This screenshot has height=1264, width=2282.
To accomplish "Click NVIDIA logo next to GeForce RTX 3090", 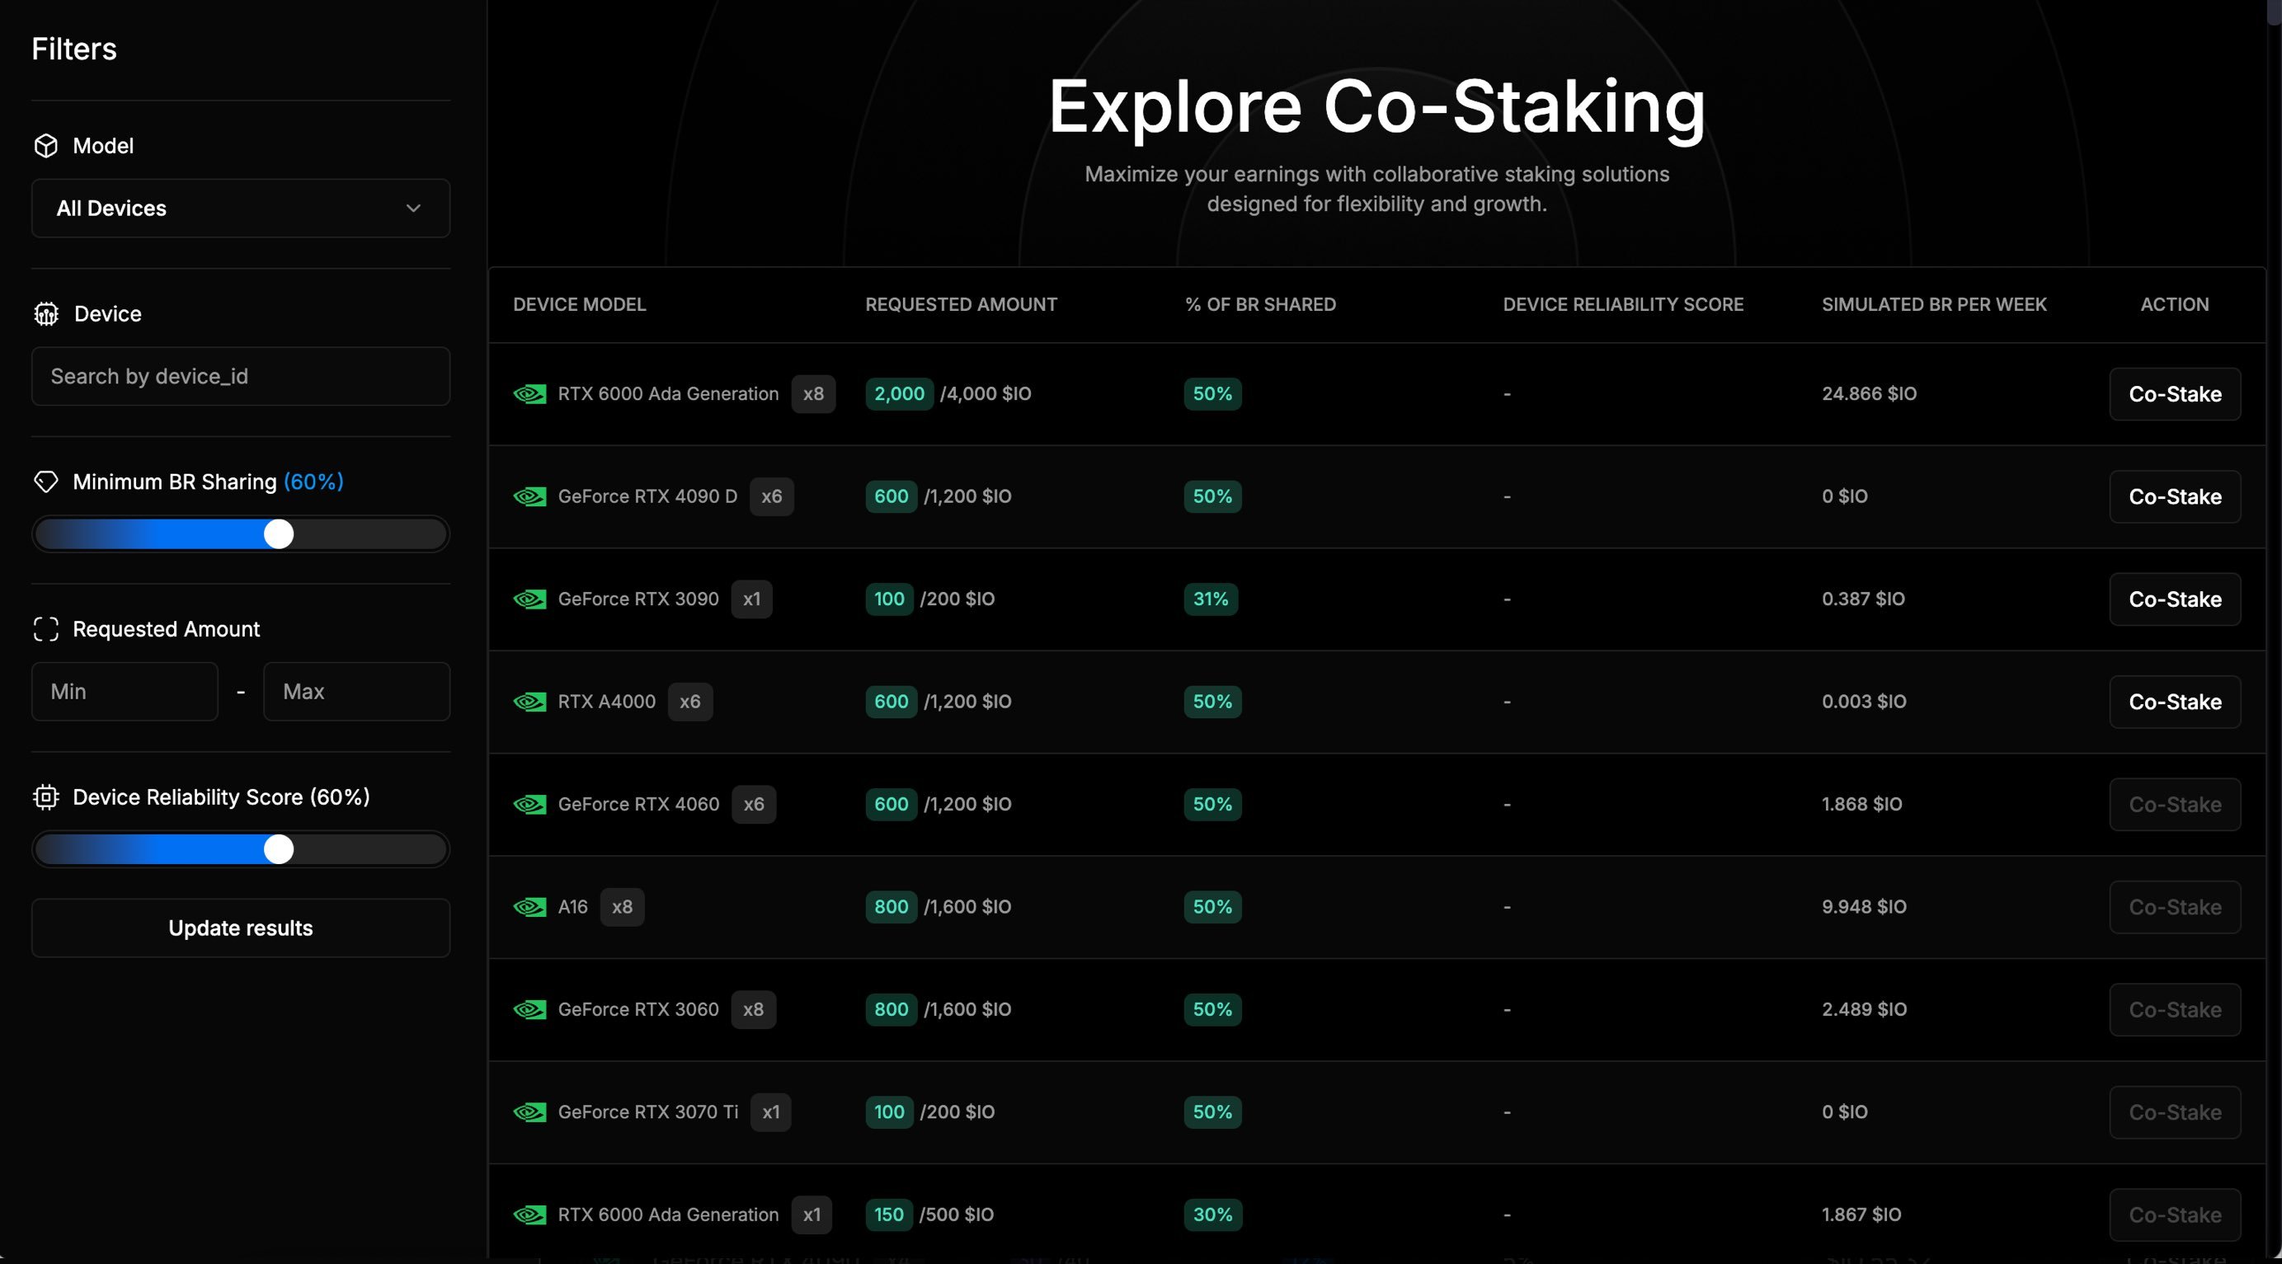I will pyautogui.click(x=529, y=599).
